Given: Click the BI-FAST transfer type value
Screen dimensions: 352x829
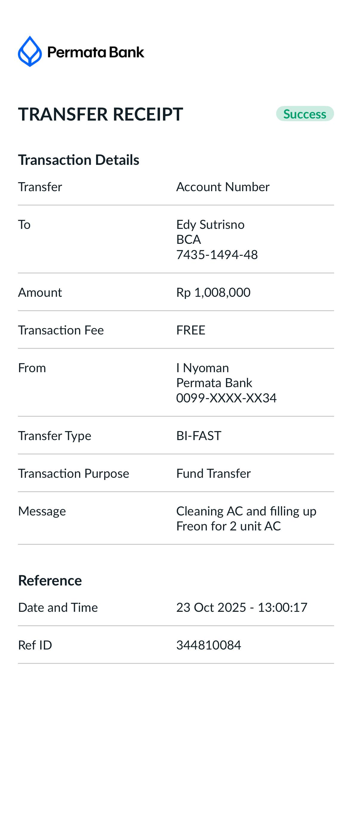Looking at the screenshot, I should tap(199, 436).
